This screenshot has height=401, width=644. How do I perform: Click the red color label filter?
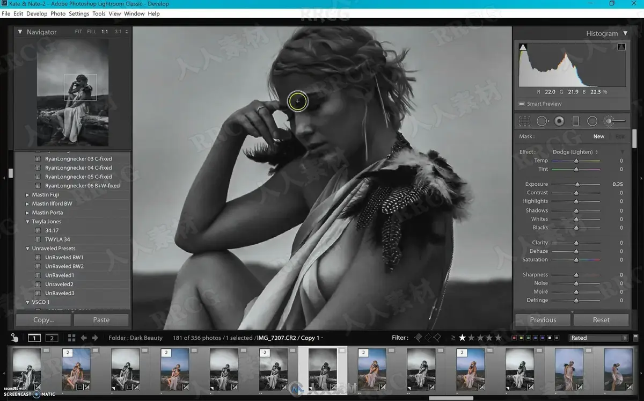click(515, 338)
